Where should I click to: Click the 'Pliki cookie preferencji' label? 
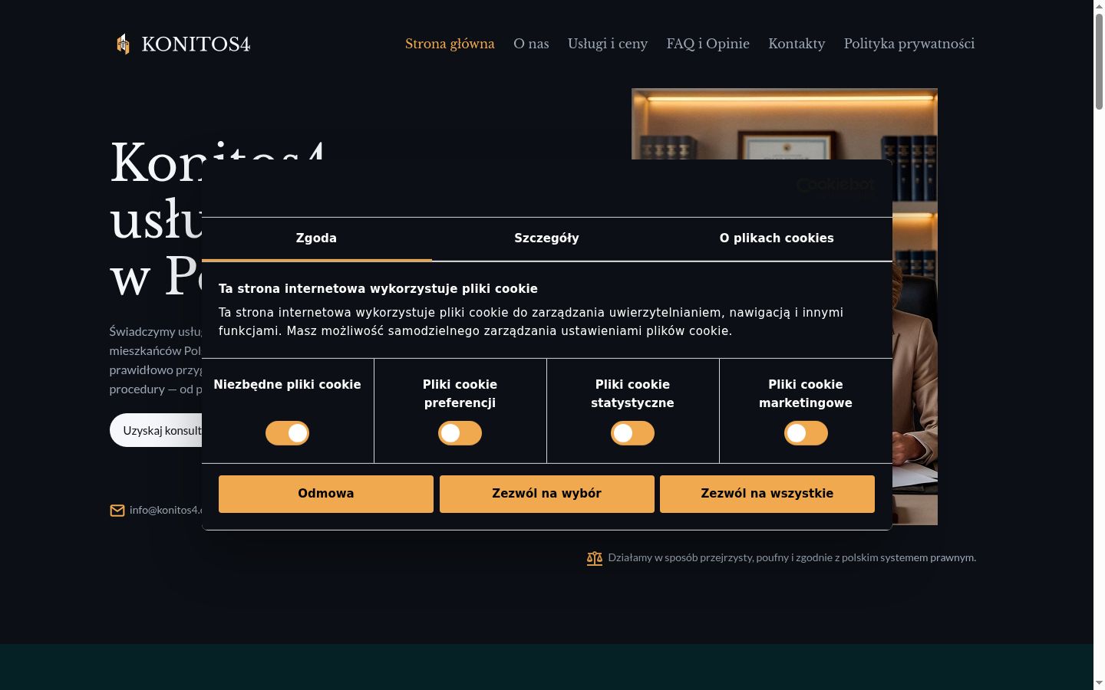coord(460,394)
